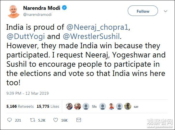Image resolution: width=175 pixels, height=130 pixels.
Task: Click the reply speech bubble icon
Action: click(x=10, y=120)
